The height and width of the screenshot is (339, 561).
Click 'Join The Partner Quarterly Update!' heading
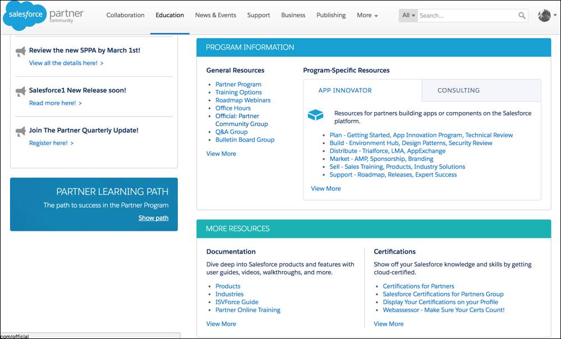(x=84, y=131)
